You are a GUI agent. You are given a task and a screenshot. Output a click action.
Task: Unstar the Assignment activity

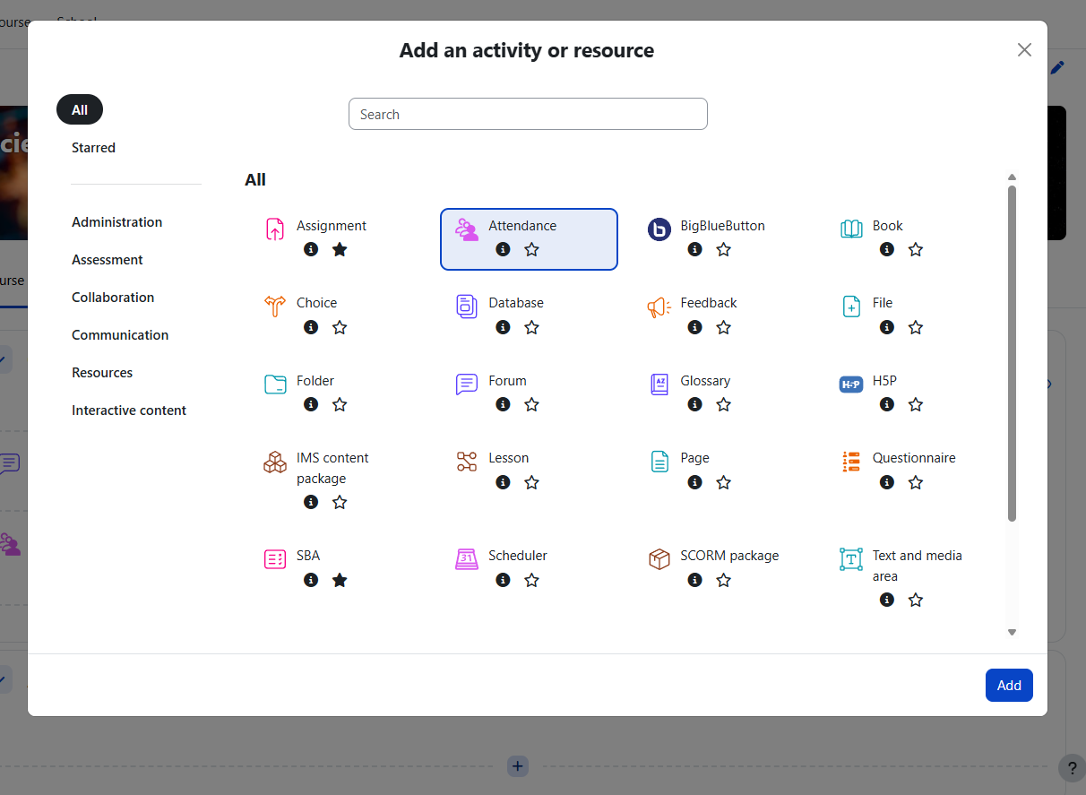pos(340,249)
